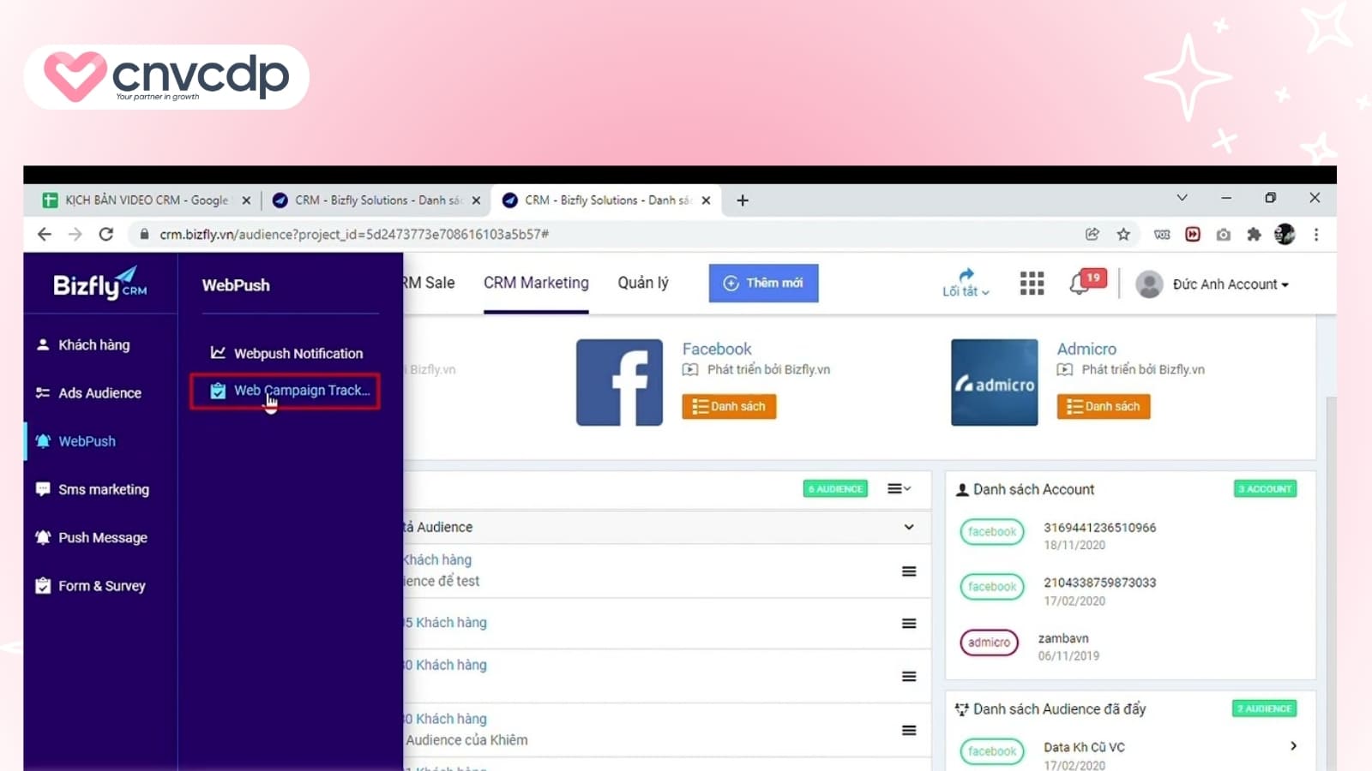Open the notification bell with 19 alerts

[1080, 283]
